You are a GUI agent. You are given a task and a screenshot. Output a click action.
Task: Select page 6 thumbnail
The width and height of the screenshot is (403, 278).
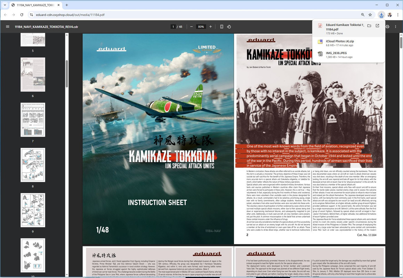(33, 74)
